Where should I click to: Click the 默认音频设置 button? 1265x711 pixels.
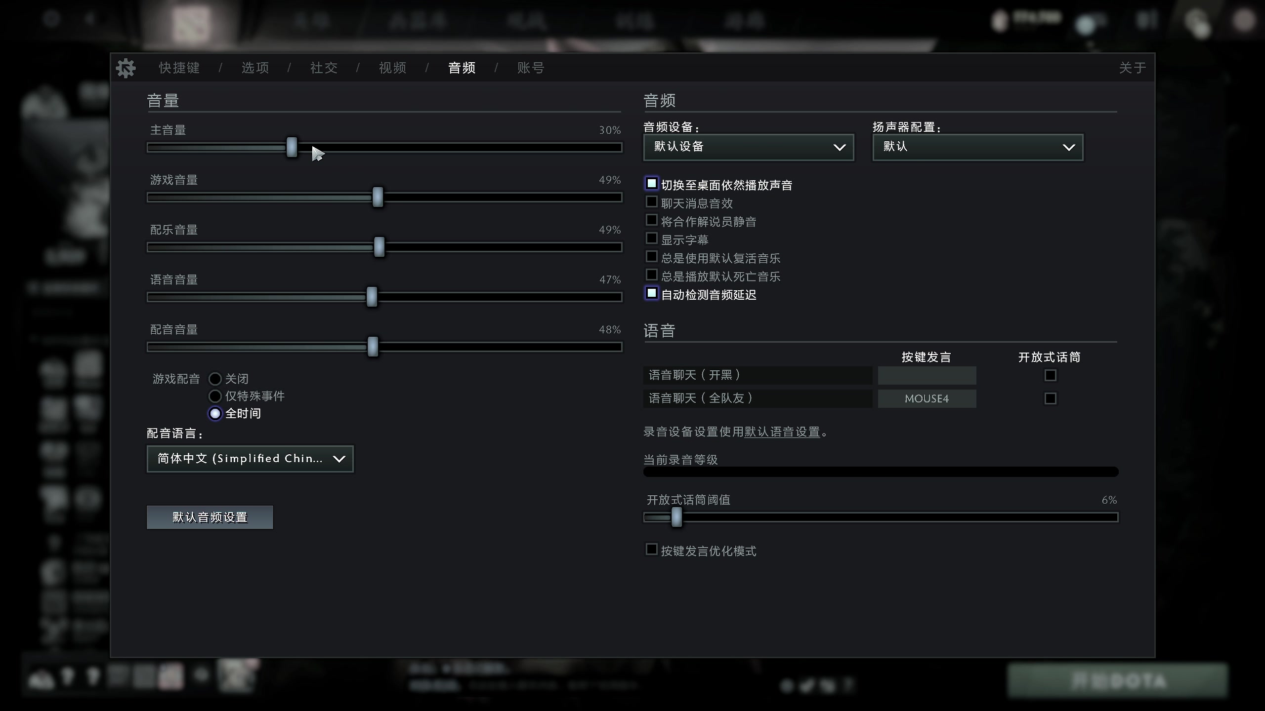210,517
